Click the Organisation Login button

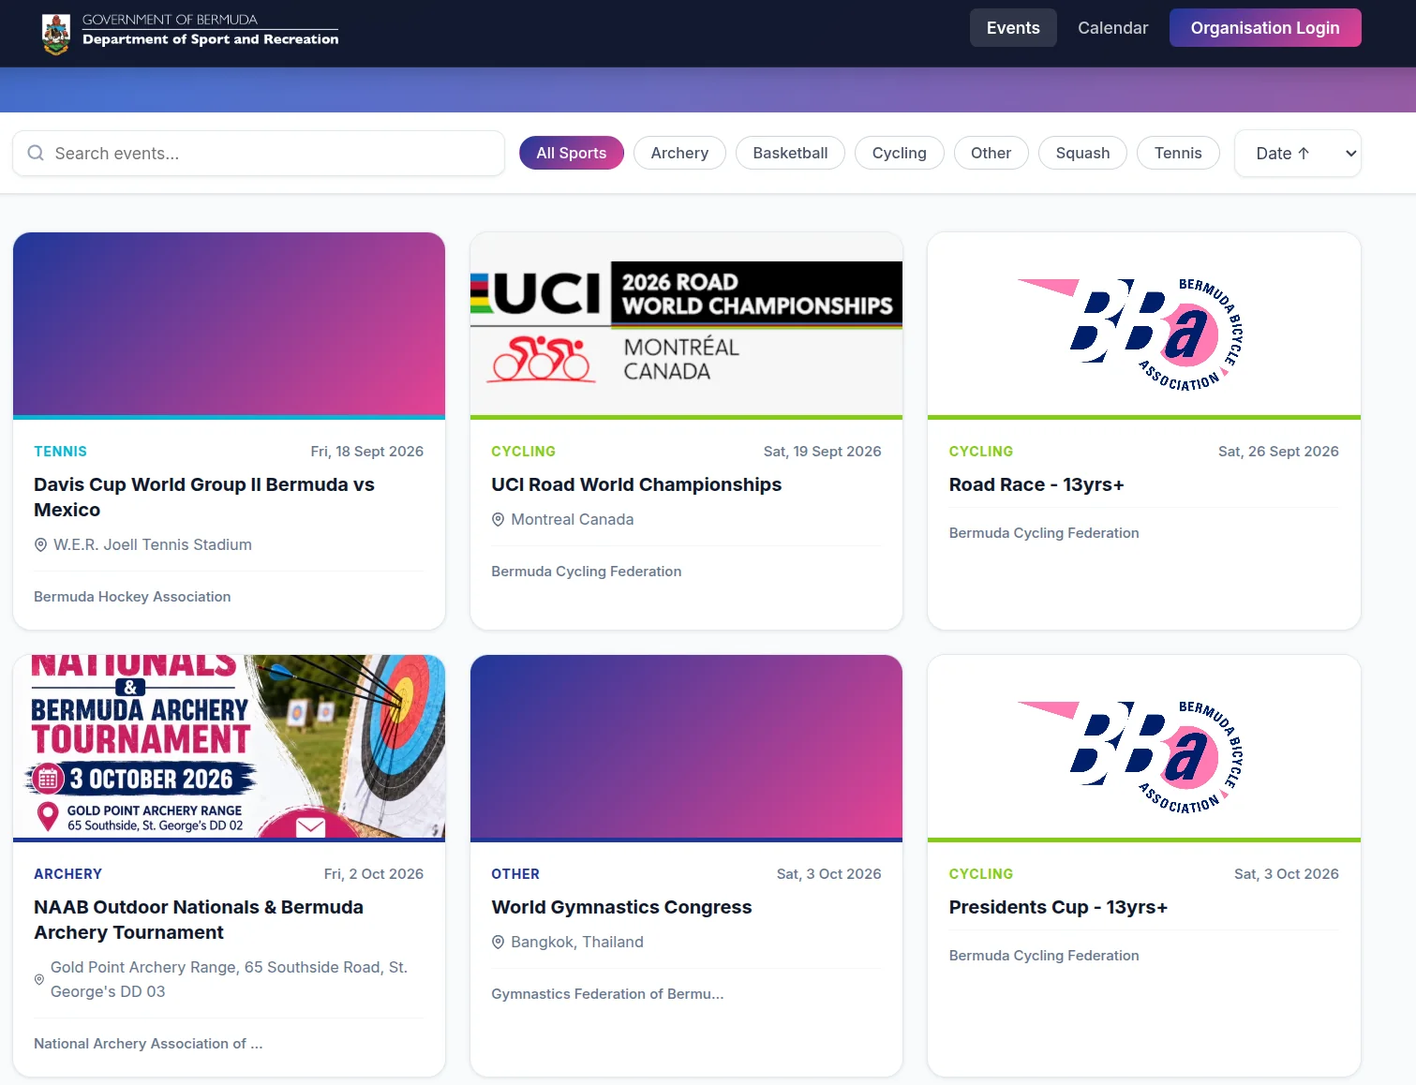[x=1265, y=28]
